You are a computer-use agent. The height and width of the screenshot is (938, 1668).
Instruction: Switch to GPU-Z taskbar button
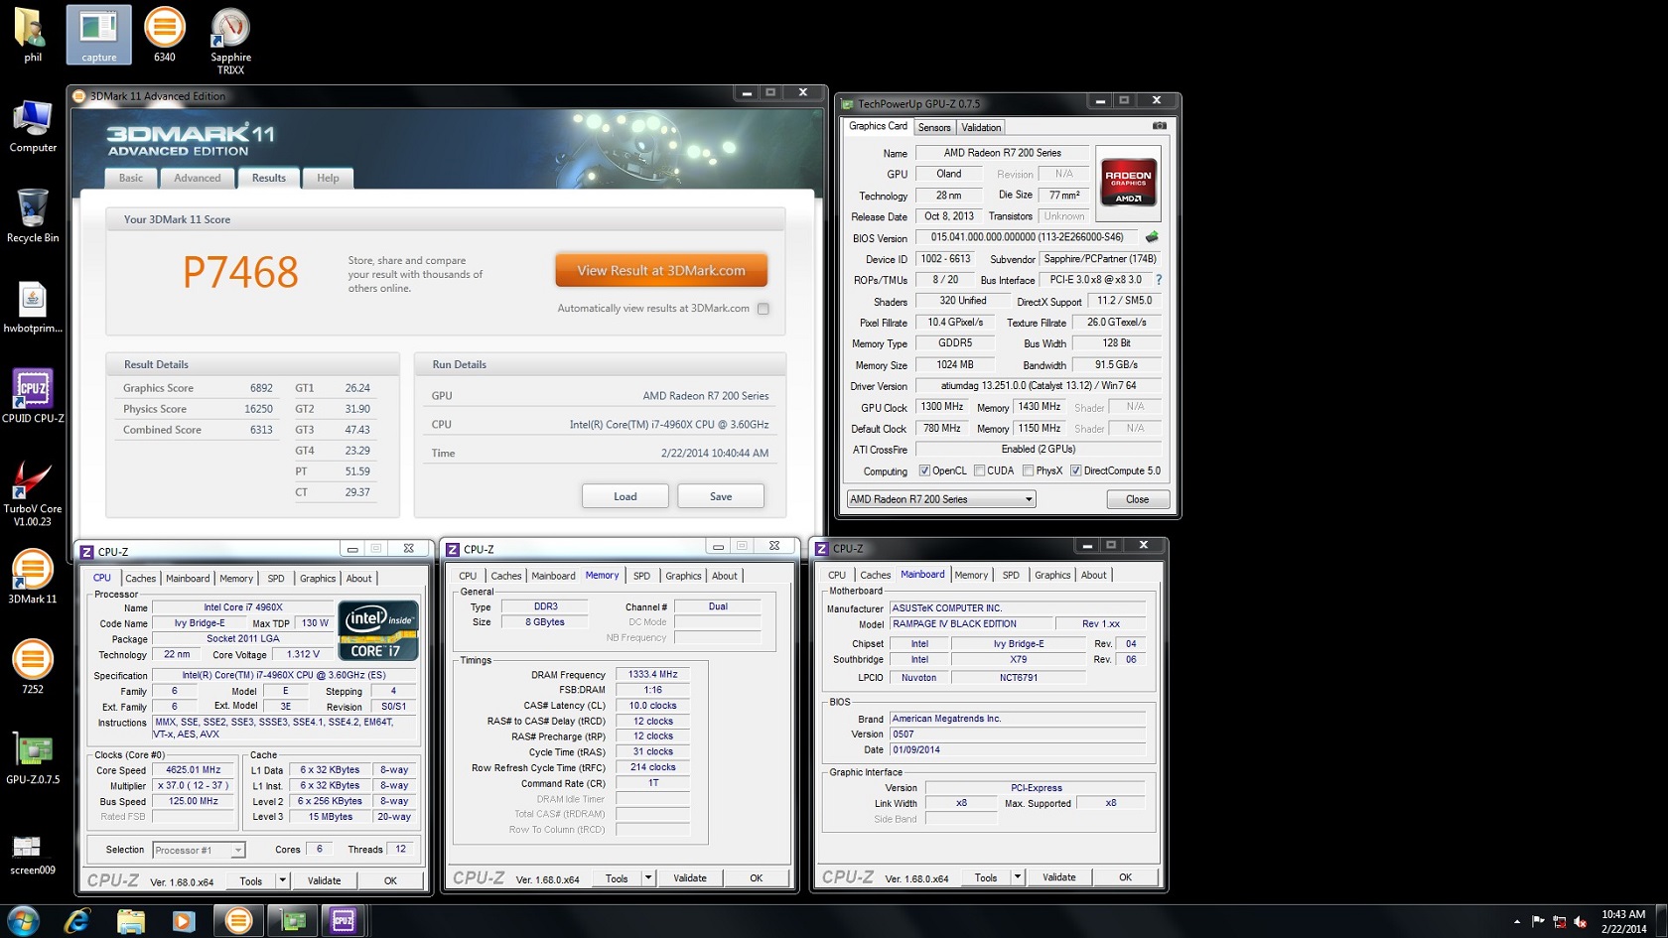[x=293, y=921]
